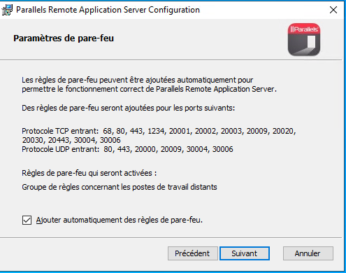
Task: Go to the next step with Suivant
Action: (x=245, y=253)
